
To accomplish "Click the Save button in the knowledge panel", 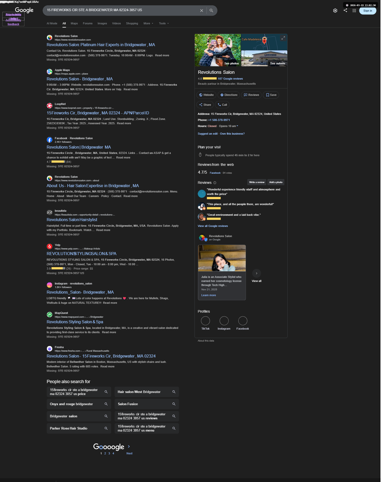I will coord(271,95).
